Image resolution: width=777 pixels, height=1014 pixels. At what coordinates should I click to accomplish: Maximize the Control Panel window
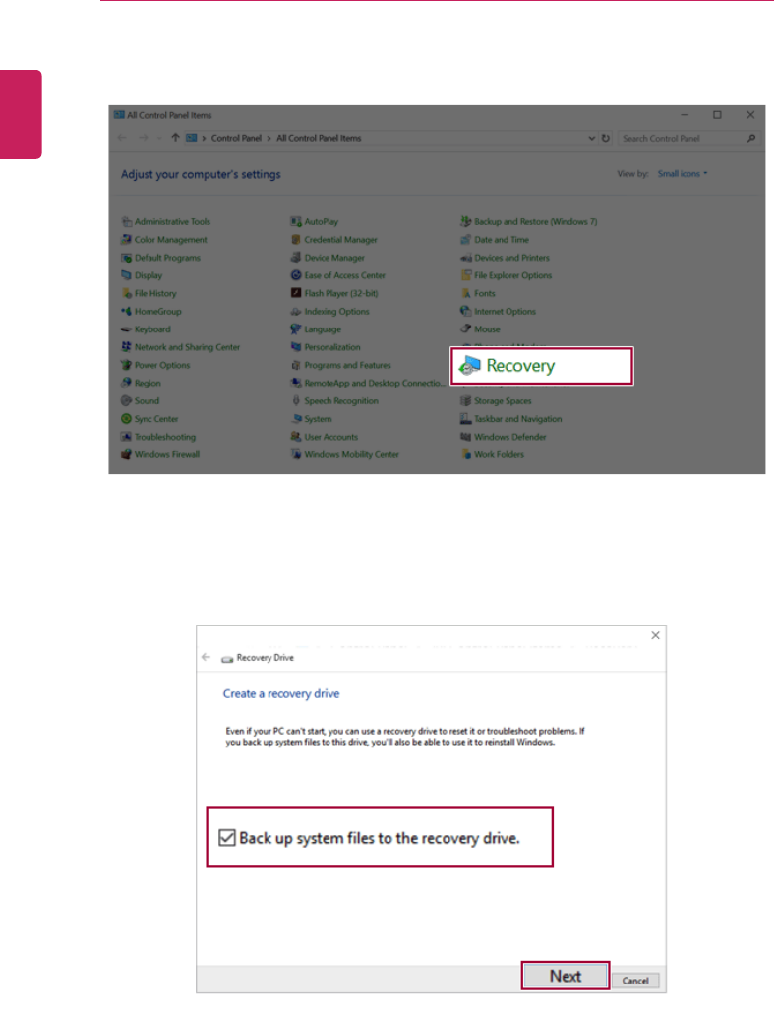coord(717,114)
